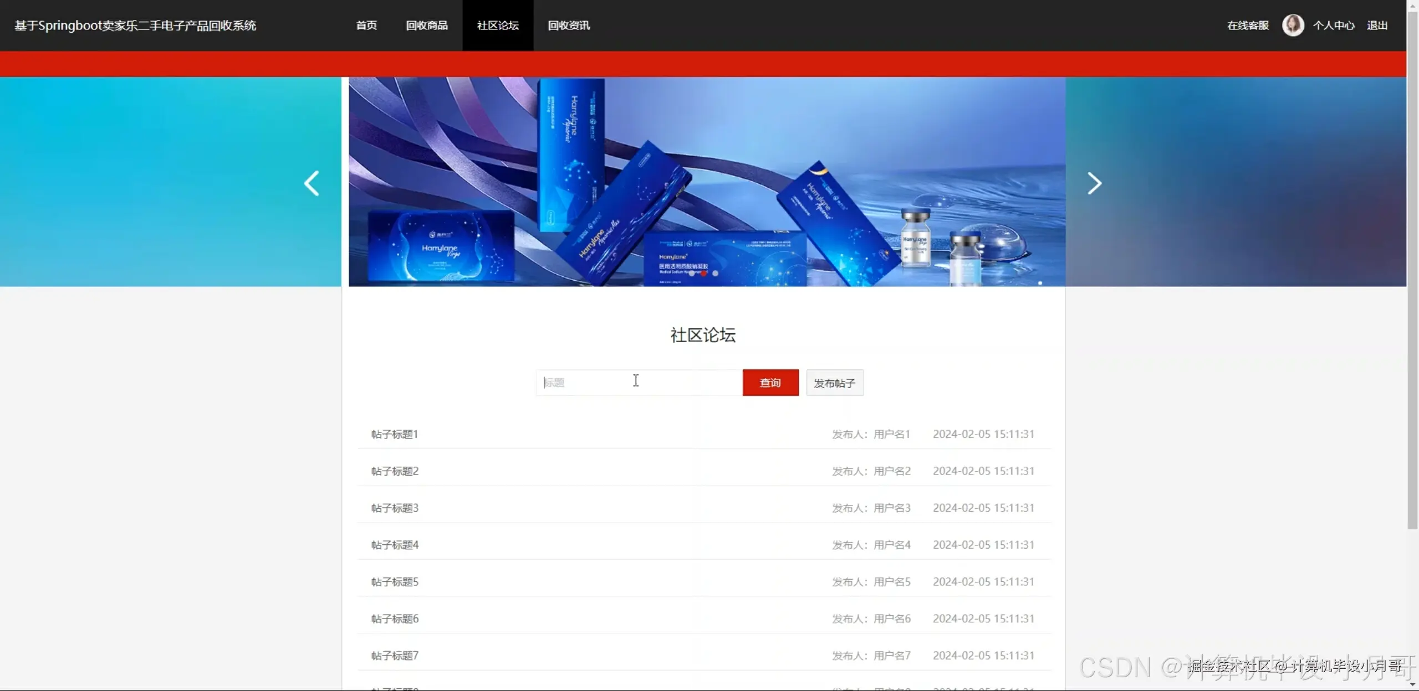This screenshot has height=691, width=1419.
Task: Click the timestamp on 帖子标题1 row
Action: (x=983, y=434)
